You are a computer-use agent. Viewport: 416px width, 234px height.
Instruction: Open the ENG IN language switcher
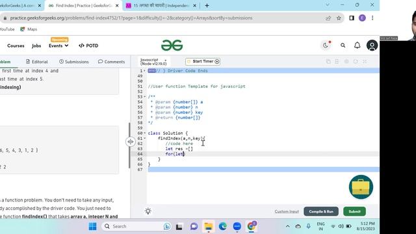pyautogui.click(x=320, y=226)
